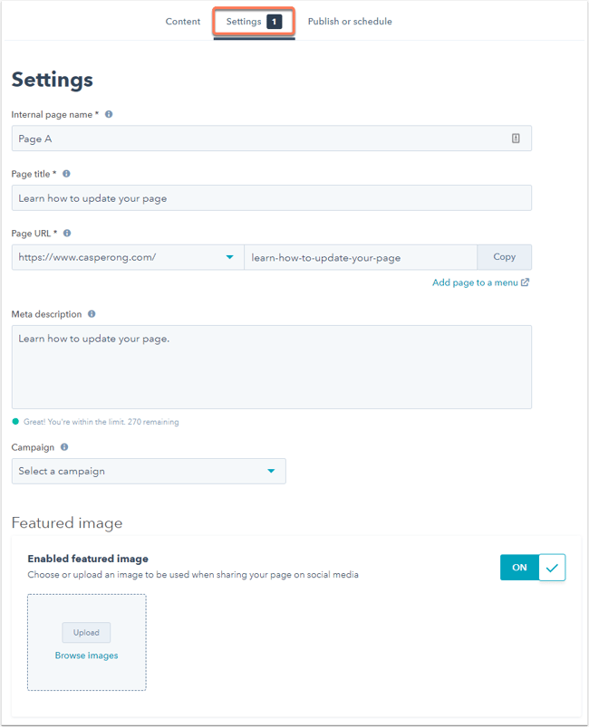Click the number 1 badge on Settings tab

coord(275,22)
